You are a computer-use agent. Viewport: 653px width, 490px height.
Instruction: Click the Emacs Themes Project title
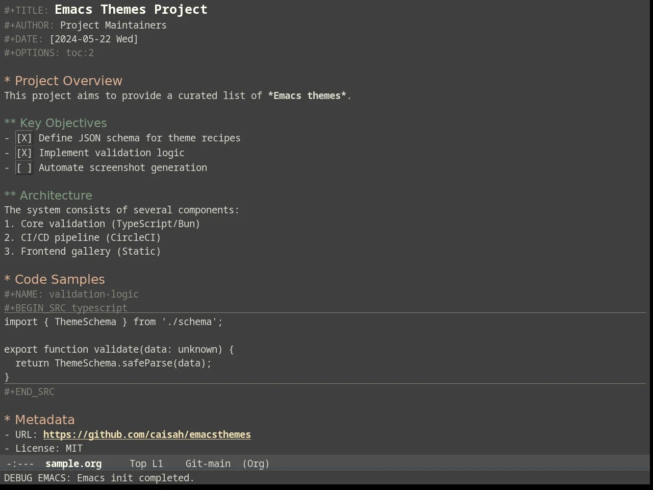point(131,10)
